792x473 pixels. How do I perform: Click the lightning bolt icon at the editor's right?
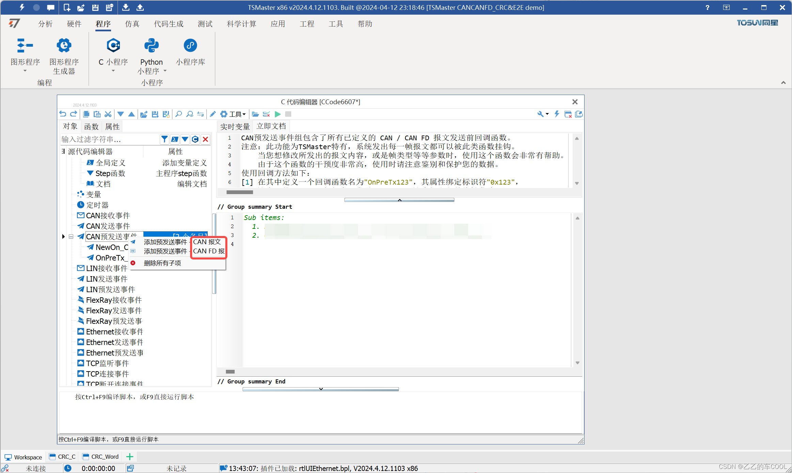557,114
